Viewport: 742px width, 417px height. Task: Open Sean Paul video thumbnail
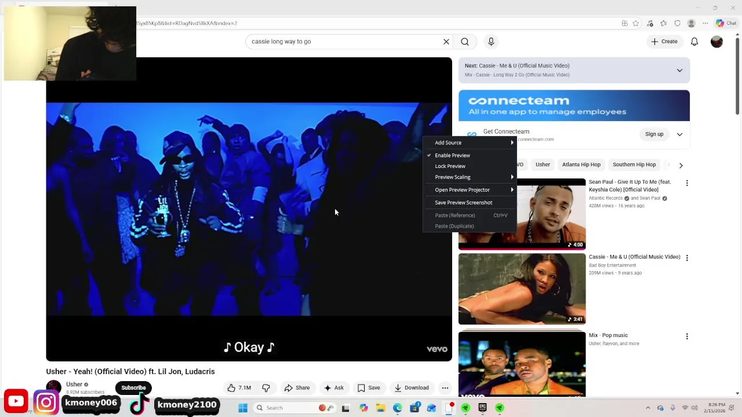pos(522,214)
